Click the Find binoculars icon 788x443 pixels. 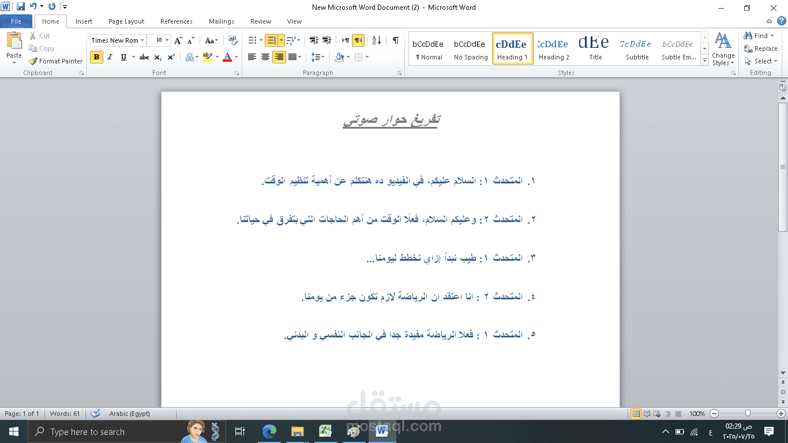[x=748, y=36]
